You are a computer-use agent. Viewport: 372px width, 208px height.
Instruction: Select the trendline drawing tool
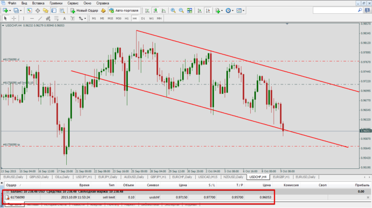pyautogui.click(x=40, y=18)
